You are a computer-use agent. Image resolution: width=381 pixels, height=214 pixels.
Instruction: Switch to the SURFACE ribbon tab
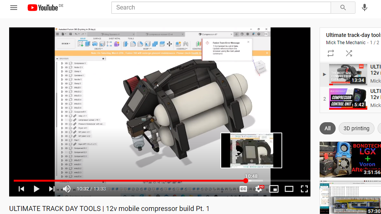(x=97, y=38)
